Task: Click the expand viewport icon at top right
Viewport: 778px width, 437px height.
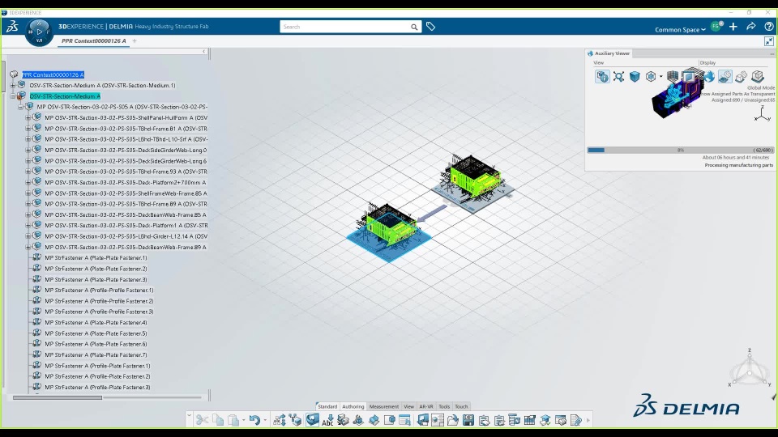Action: (768, 41)
